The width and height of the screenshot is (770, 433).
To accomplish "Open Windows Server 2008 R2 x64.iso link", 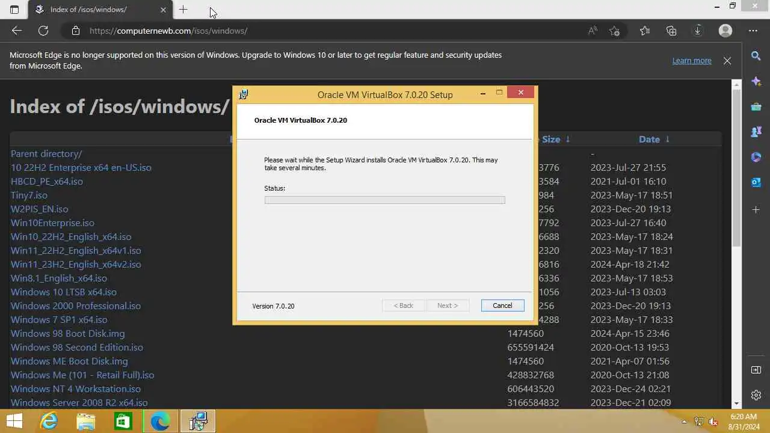I will coord(79,402).
